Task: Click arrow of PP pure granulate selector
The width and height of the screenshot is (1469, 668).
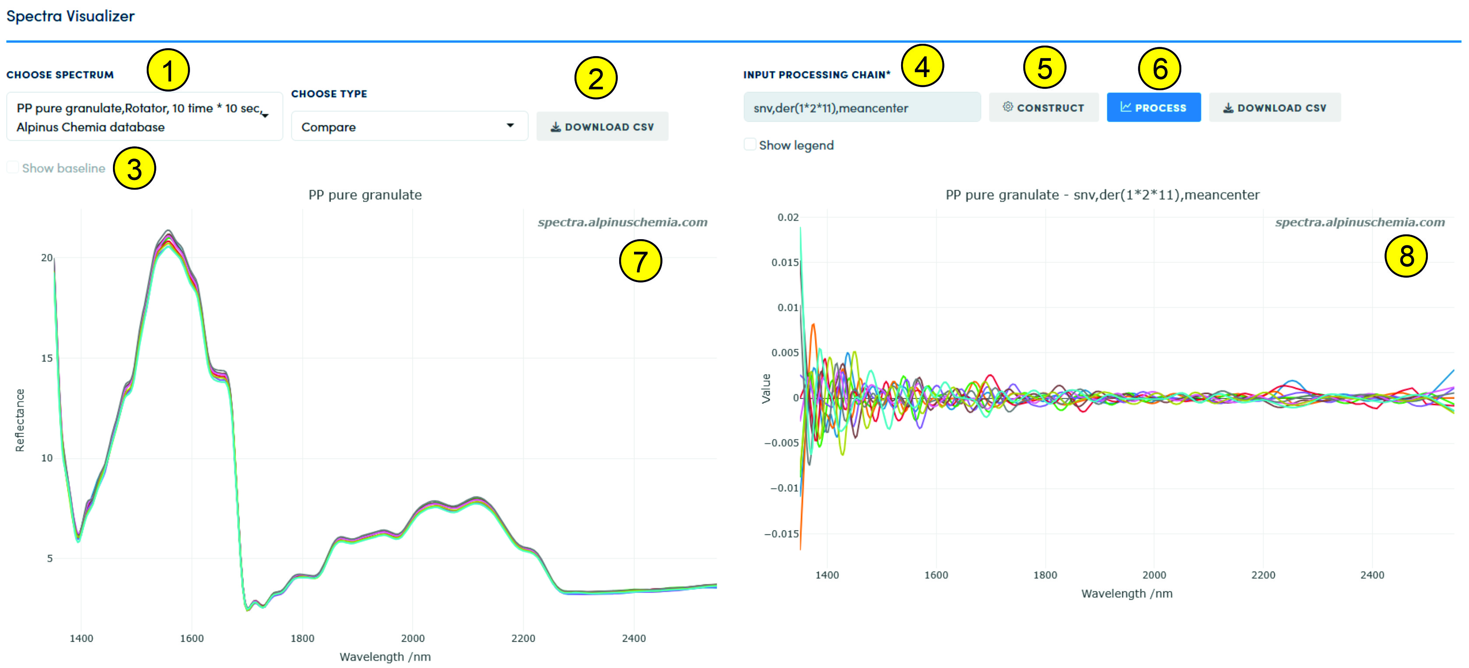Action: 265,115
